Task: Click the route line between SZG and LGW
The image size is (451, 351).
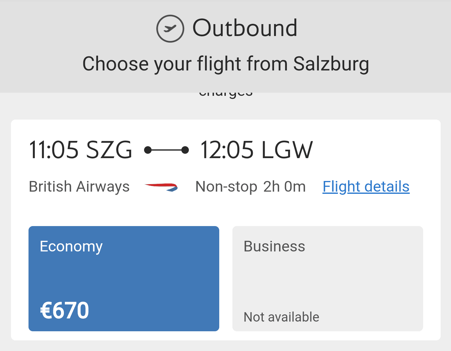Action: [166, 150]
